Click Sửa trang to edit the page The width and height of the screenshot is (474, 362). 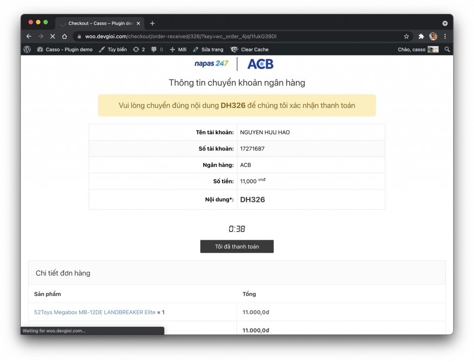(x=208, y=49)
